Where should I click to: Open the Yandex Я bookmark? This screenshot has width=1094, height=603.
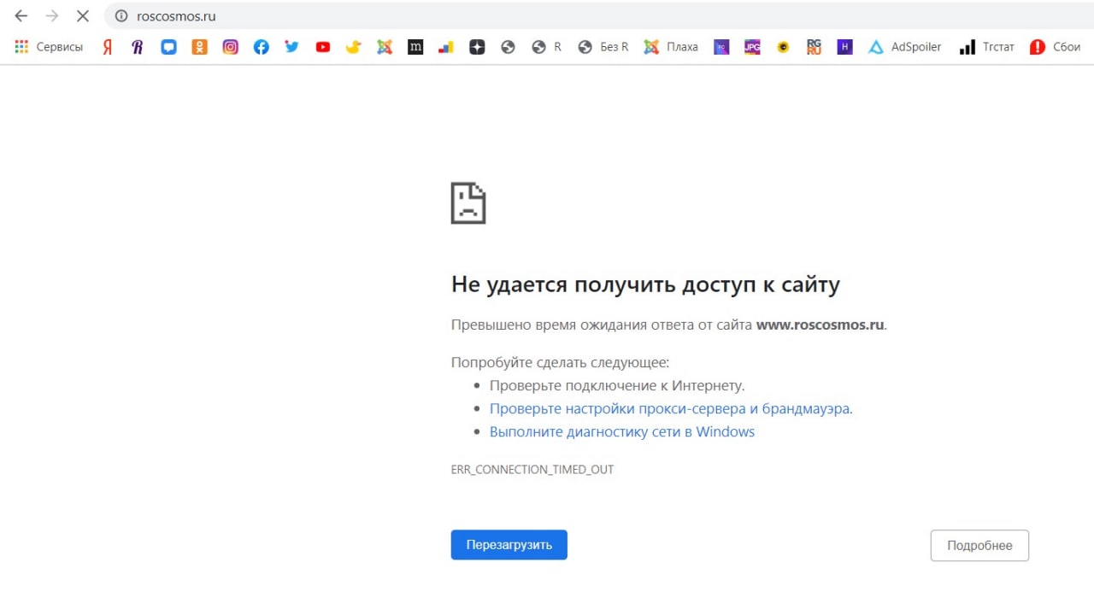(x=108, y=47)
